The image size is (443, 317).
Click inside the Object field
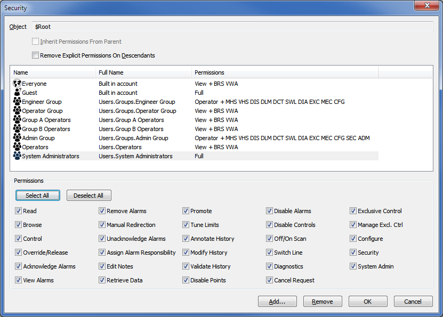click(160, 27)
